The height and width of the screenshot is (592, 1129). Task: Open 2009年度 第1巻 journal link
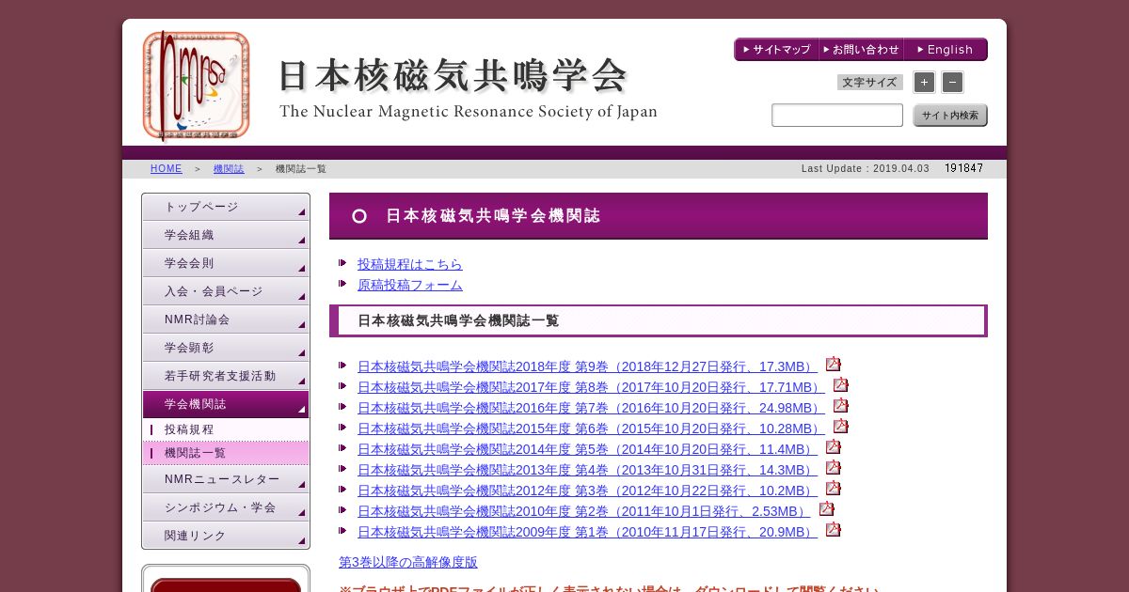pyautogui.click(x=587, y=532)
